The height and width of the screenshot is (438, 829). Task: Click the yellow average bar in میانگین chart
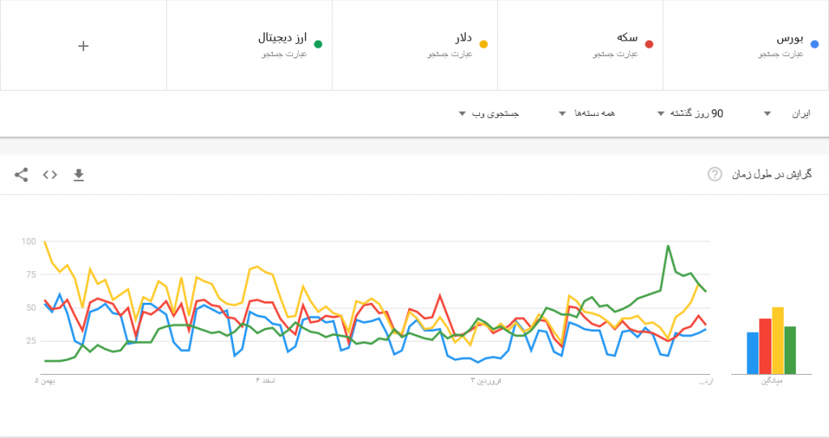click(x=778, y=341)
